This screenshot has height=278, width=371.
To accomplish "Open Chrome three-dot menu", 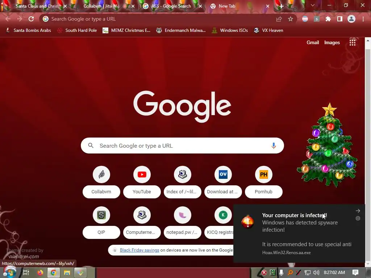I will point(363,19).
